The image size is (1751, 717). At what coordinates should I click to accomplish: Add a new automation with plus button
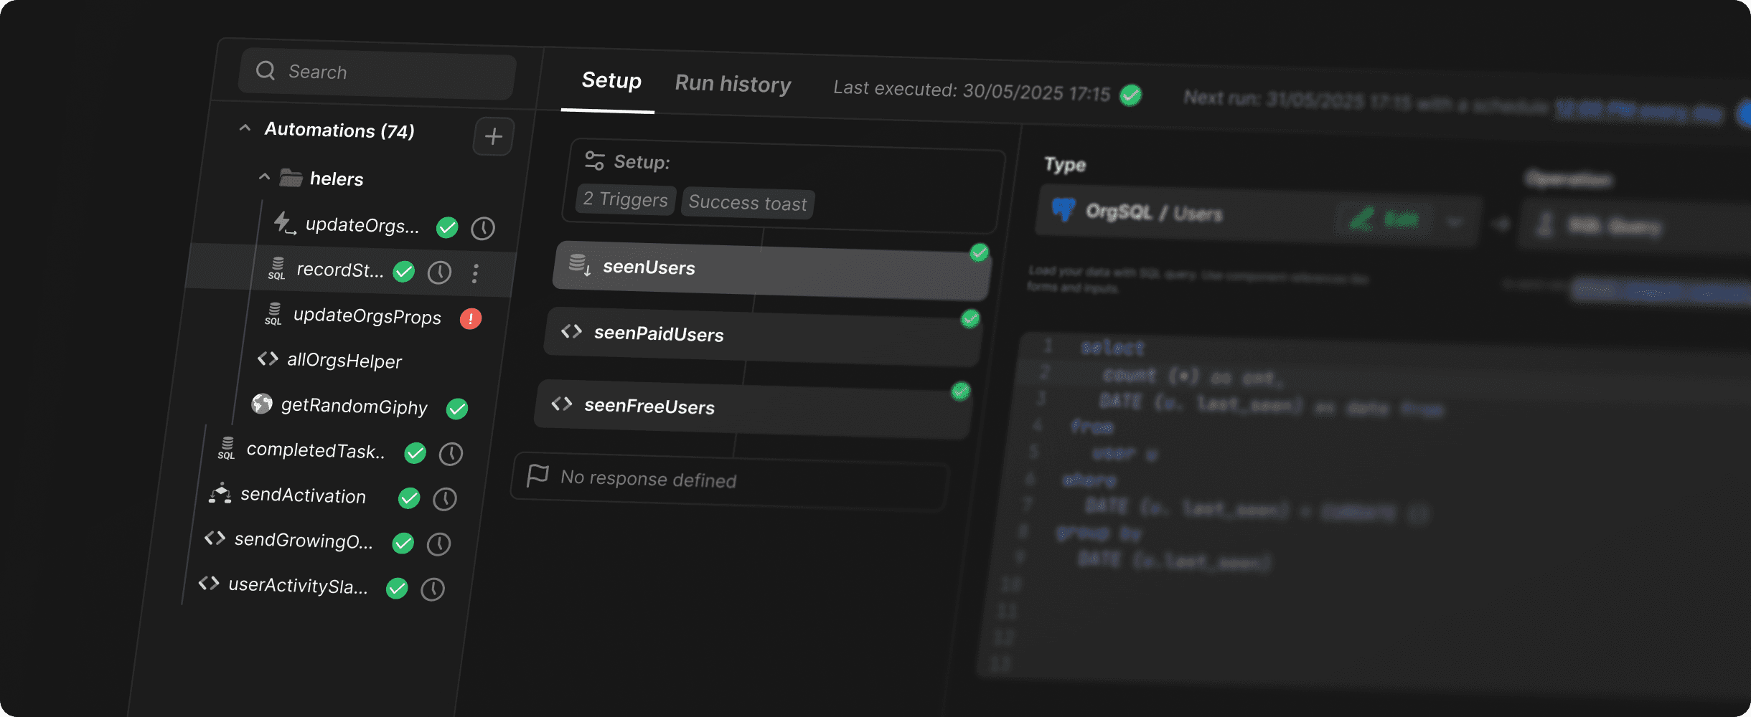(x=493, y=136)
